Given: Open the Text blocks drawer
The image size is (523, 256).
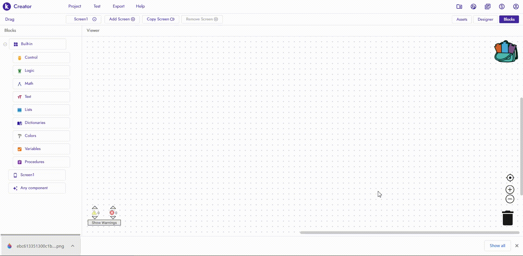Looking at the screenshot, I should [x=41, y=97].
